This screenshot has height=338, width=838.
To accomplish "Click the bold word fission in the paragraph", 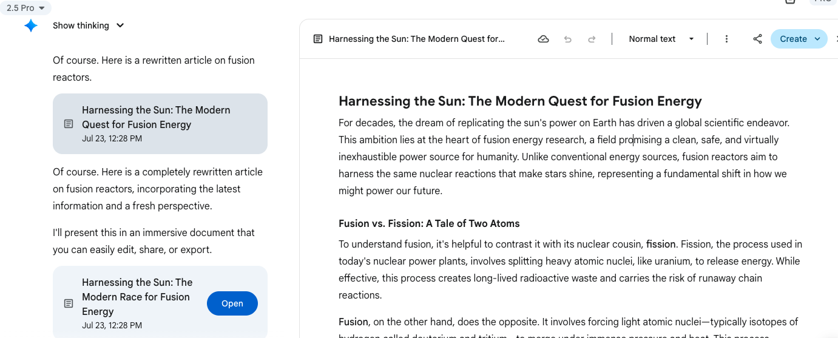I will click(x=661, y=244).
